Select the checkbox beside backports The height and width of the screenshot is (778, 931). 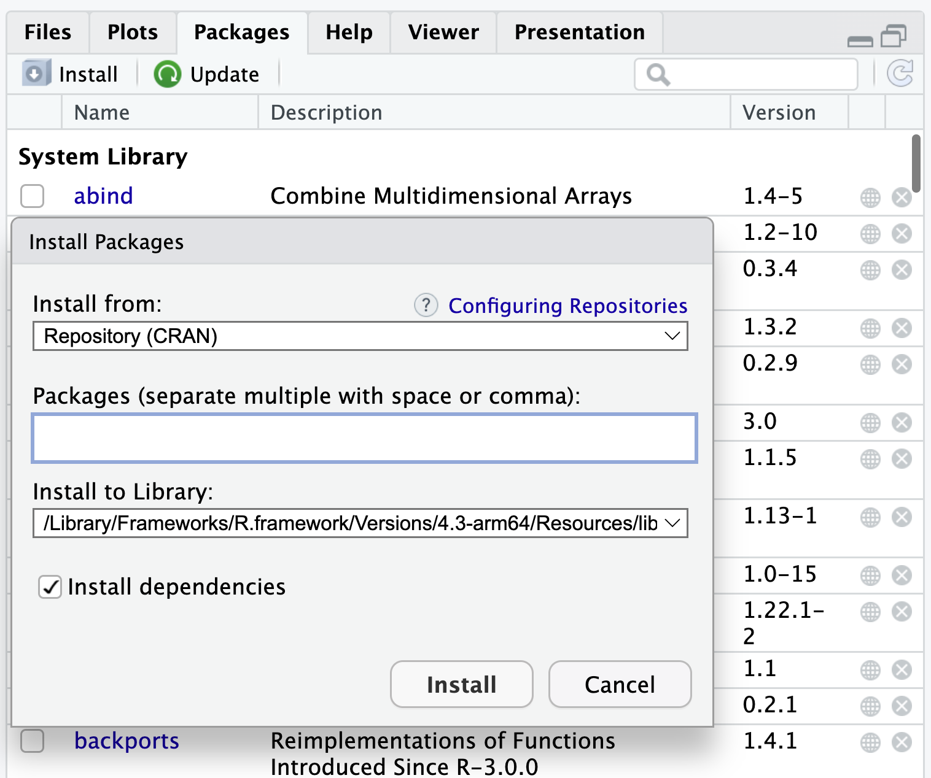point(32,741)
